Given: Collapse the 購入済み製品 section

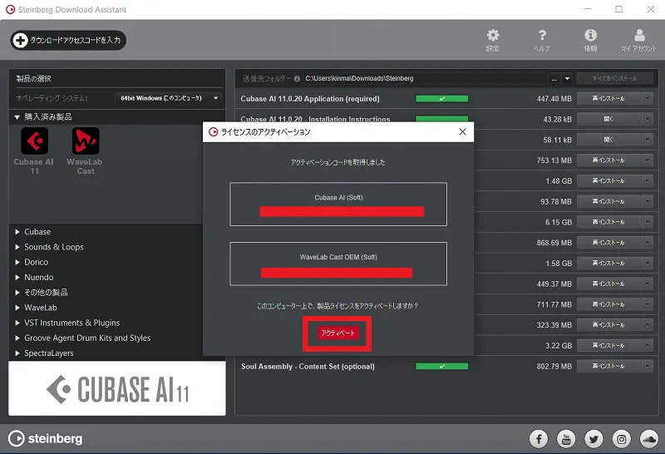Looking at the screenshot, I should click(17, 117).
